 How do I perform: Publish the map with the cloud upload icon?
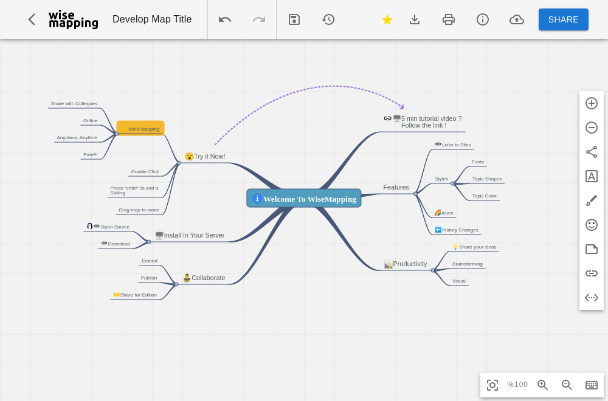tap(516, 19)
